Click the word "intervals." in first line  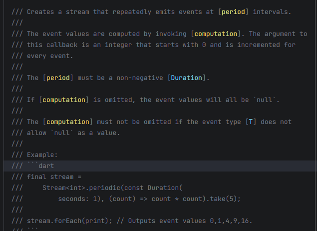point(272,12)
